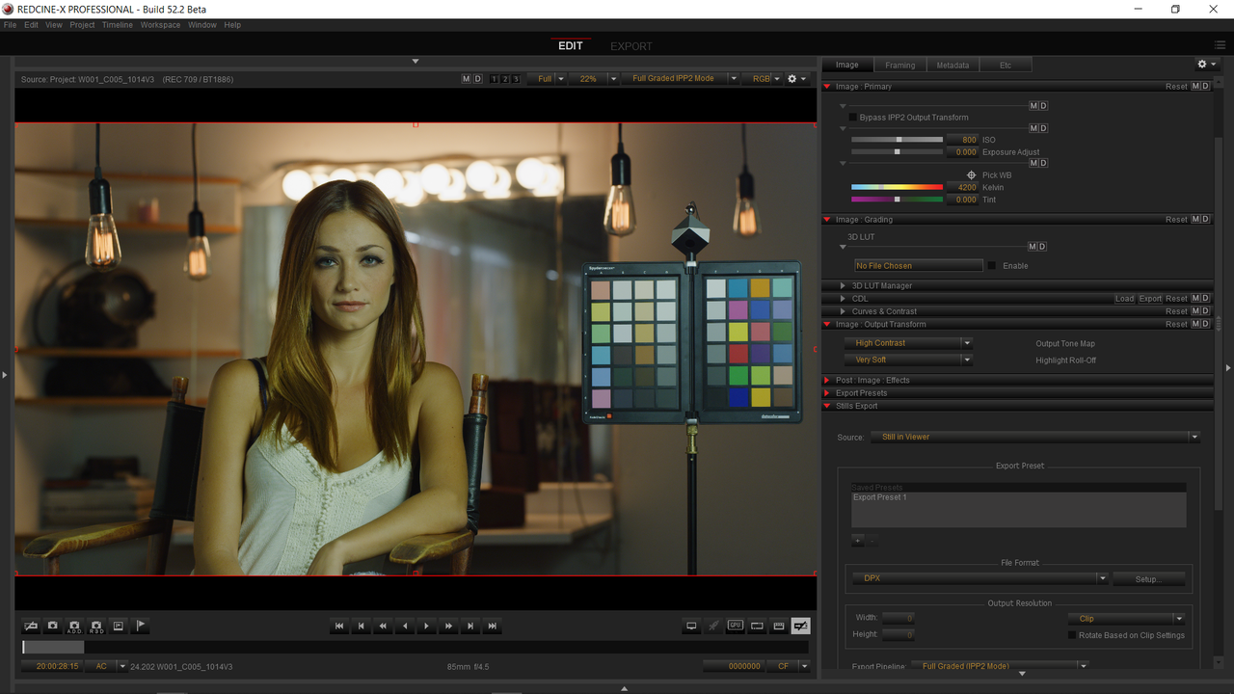Enable the Bypass IPP2 Output Transform checkbox
The height and width of the screenshot is (694, 1234).
pos(852,118)
